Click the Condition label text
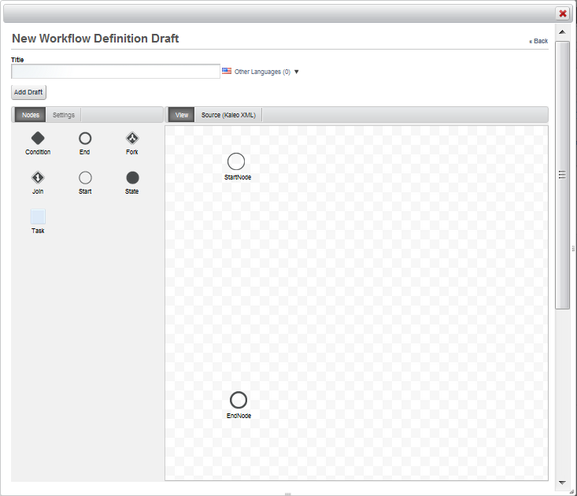577x496 pixels. pos(38,152)
